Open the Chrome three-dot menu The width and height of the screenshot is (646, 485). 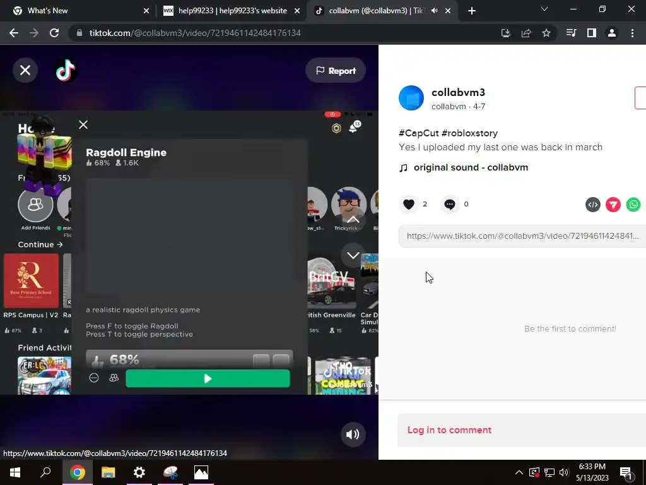(x=632, y=33)
